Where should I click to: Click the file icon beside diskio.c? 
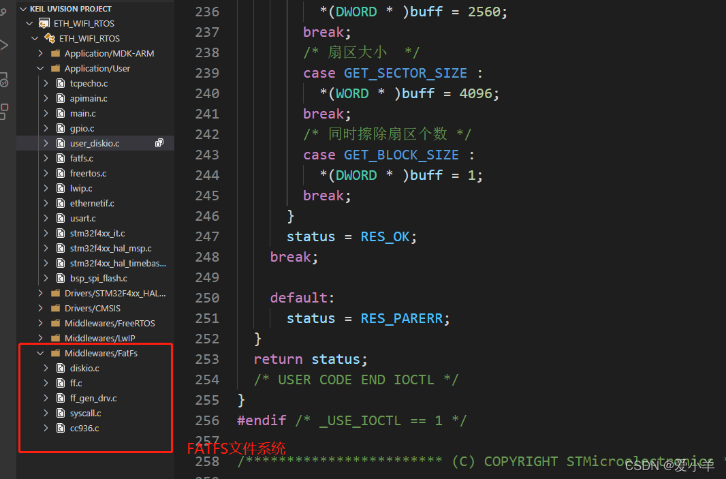point(61,368)
